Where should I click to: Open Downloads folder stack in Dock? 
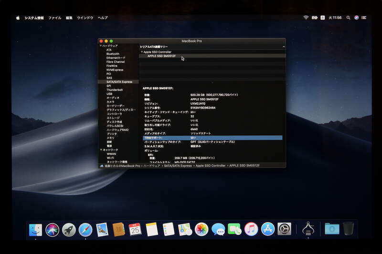(332, 229)
